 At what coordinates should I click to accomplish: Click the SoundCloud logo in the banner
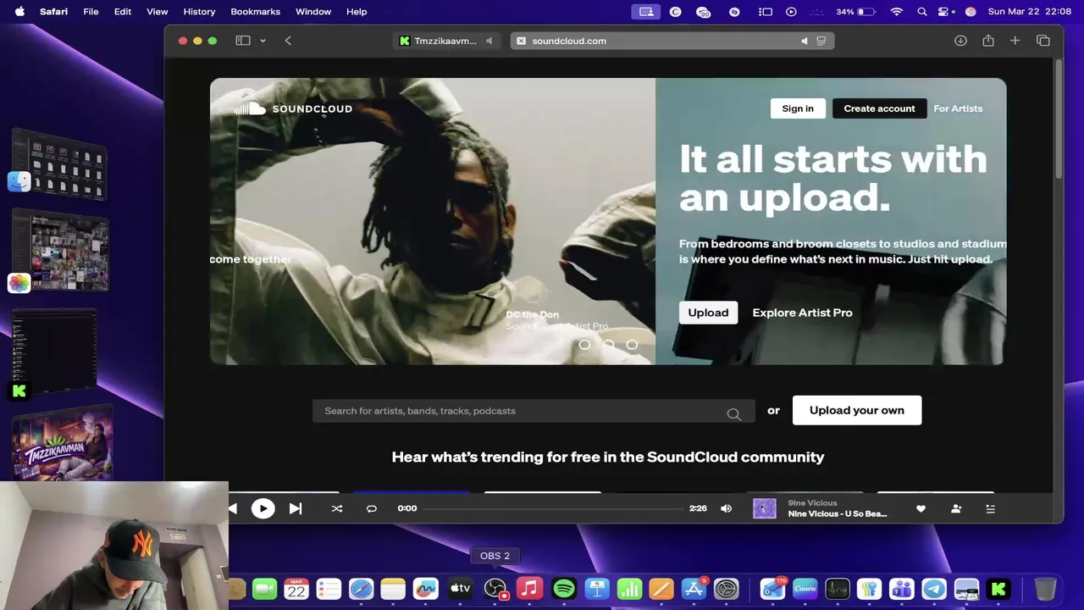(x=293, y=108)
